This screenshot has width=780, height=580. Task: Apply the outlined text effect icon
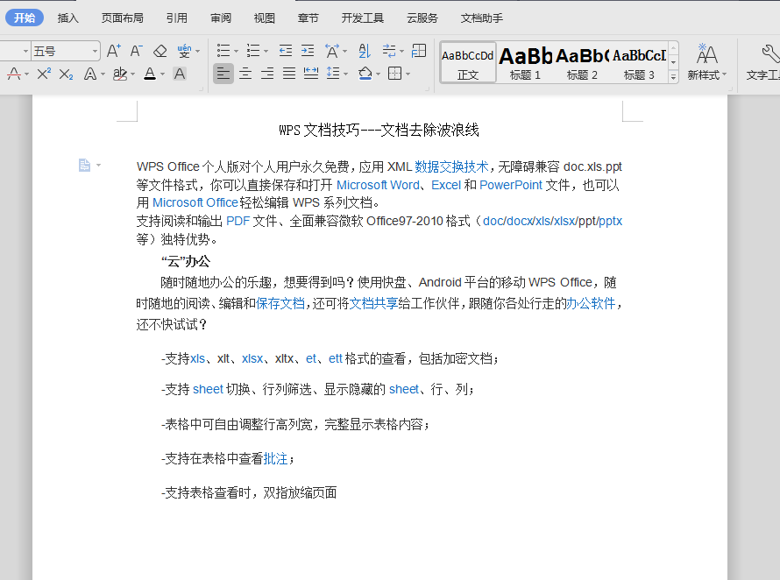tap(90, 74)
